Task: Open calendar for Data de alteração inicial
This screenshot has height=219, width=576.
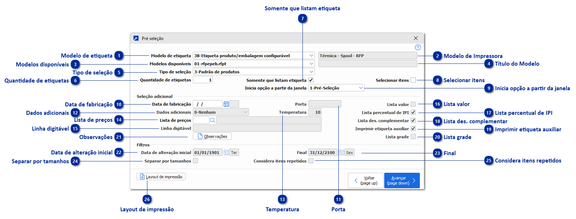Action: tap(226, 153)
